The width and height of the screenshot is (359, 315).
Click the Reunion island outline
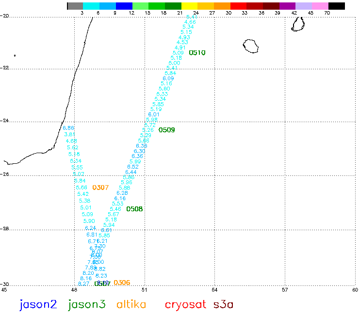pyautogui.click(x=250, y=46)
